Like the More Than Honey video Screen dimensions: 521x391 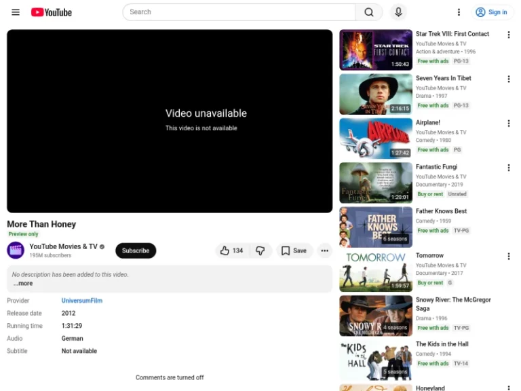(231, 250)
